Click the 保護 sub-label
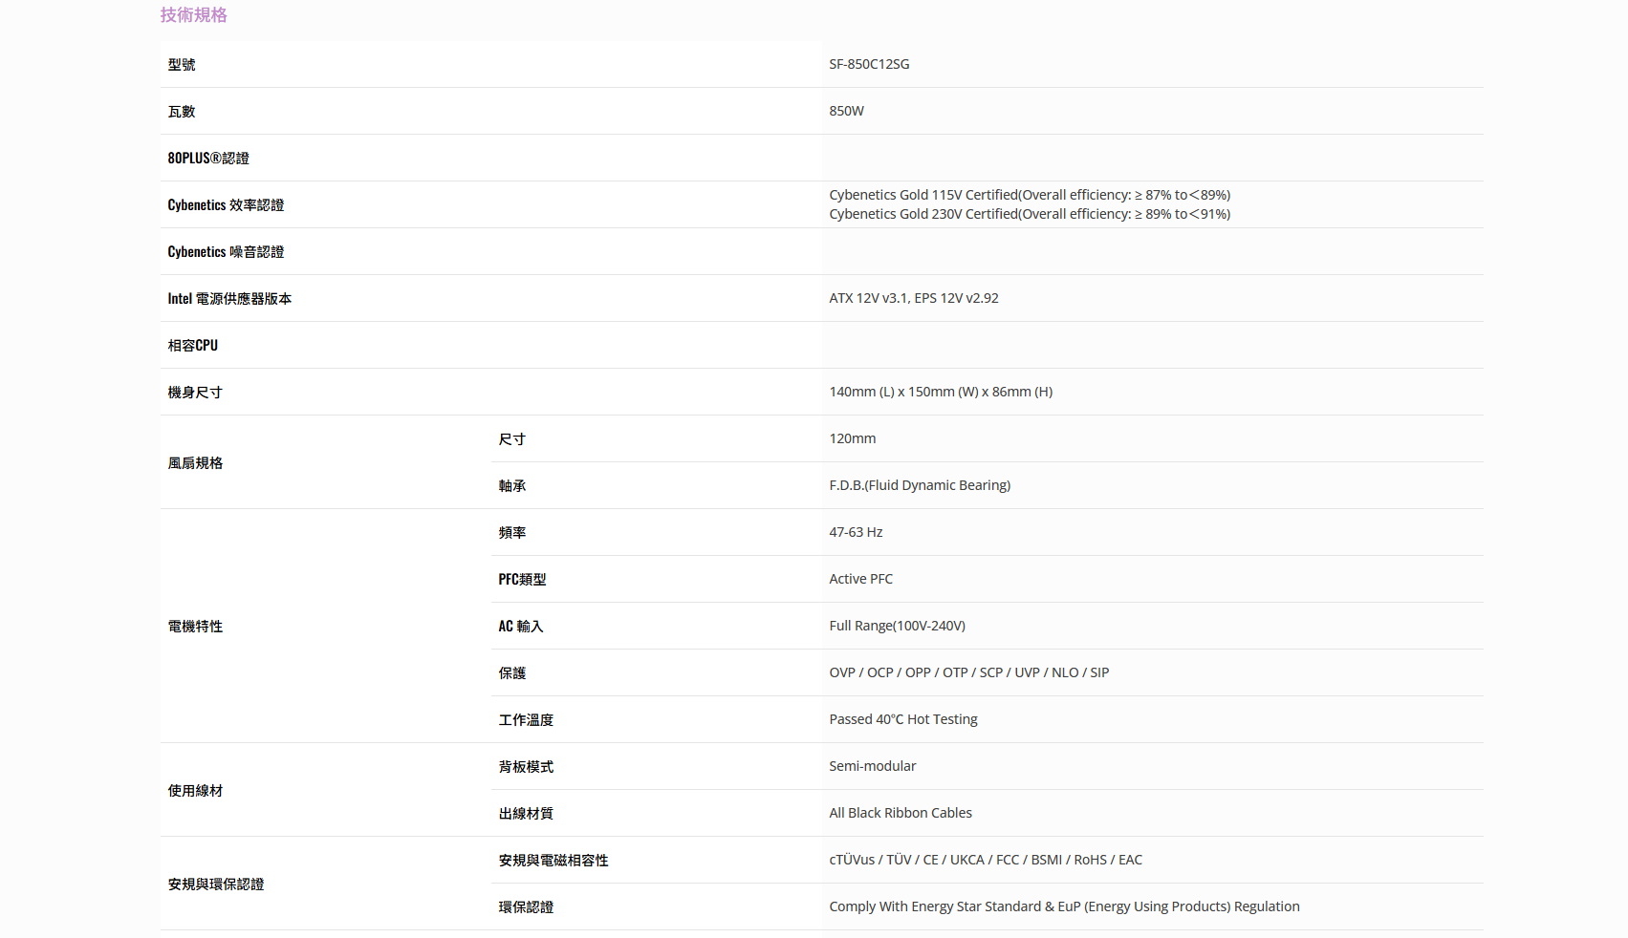This screenshot has width=1628, height=938. [x=512, y=672]
